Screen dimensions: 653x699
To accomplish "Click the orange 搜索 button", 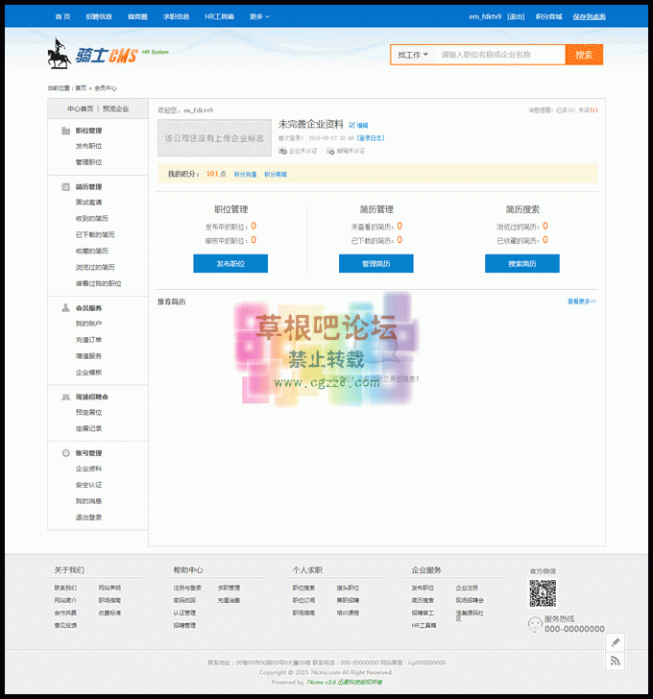I will pos(584,55).
